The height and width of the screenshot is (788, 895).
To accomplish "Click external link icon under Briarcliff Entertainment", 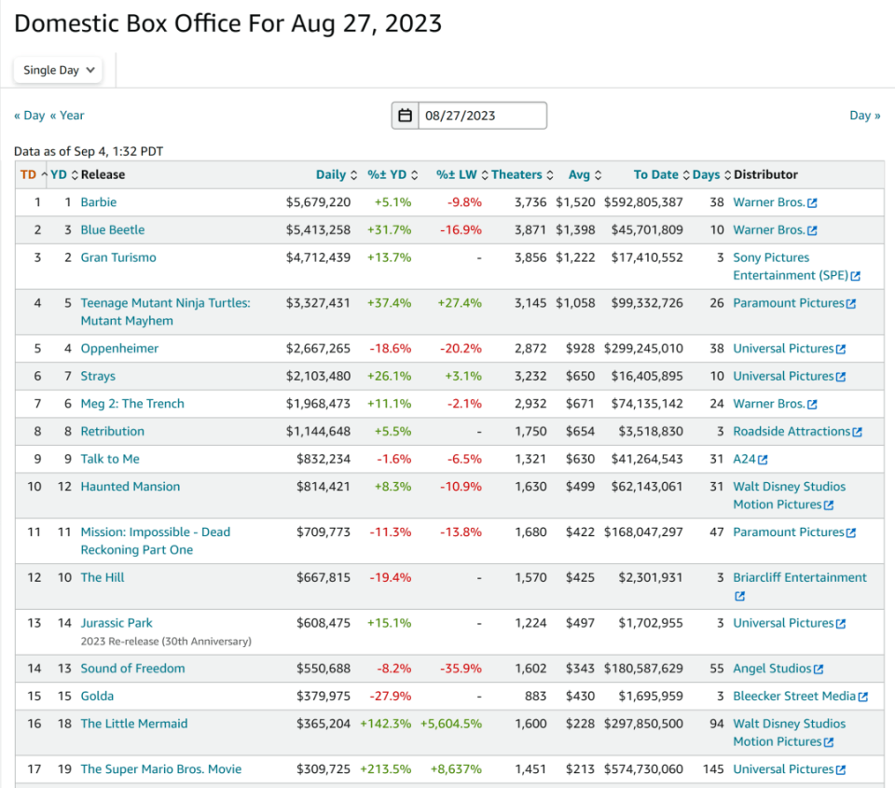I will click(x=739, y=596).
